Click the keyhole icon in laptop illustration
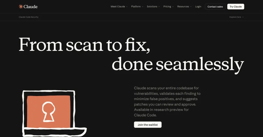The width and height of the screenshot is (263, 137). [49, 112]
